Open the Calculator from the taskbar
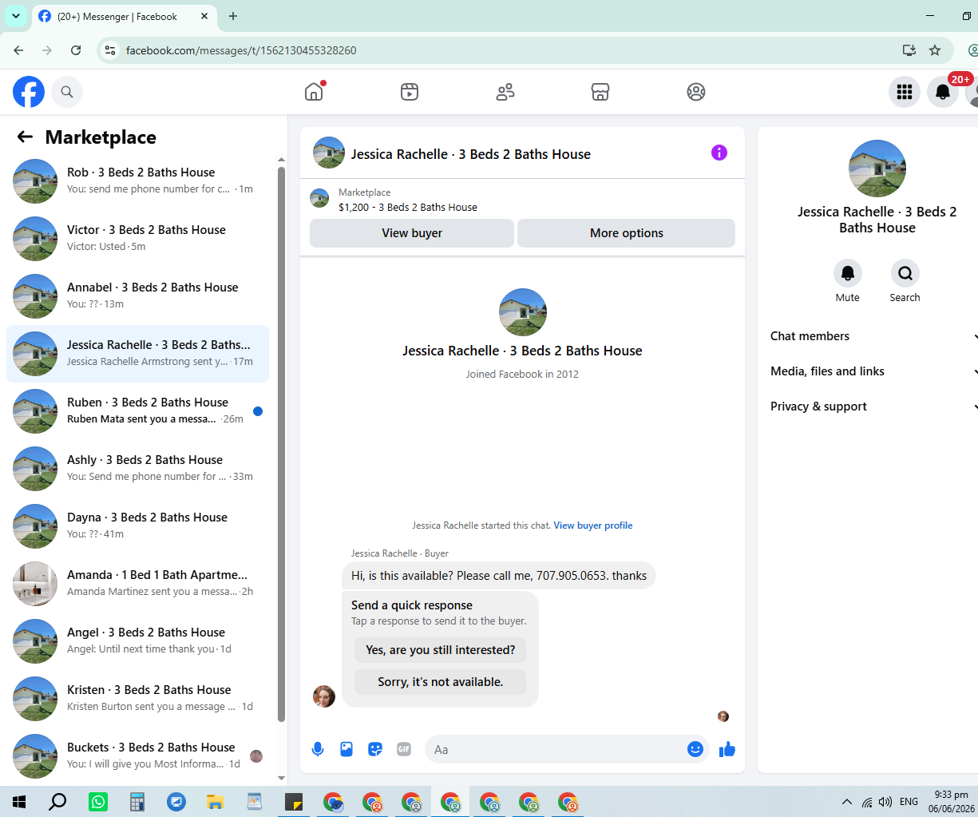This screenshot has width=978, height=817. coord(137,802)
